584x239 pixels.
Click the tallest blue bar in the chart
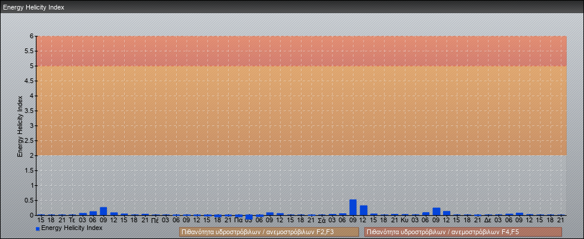click(x=353, y=207)
